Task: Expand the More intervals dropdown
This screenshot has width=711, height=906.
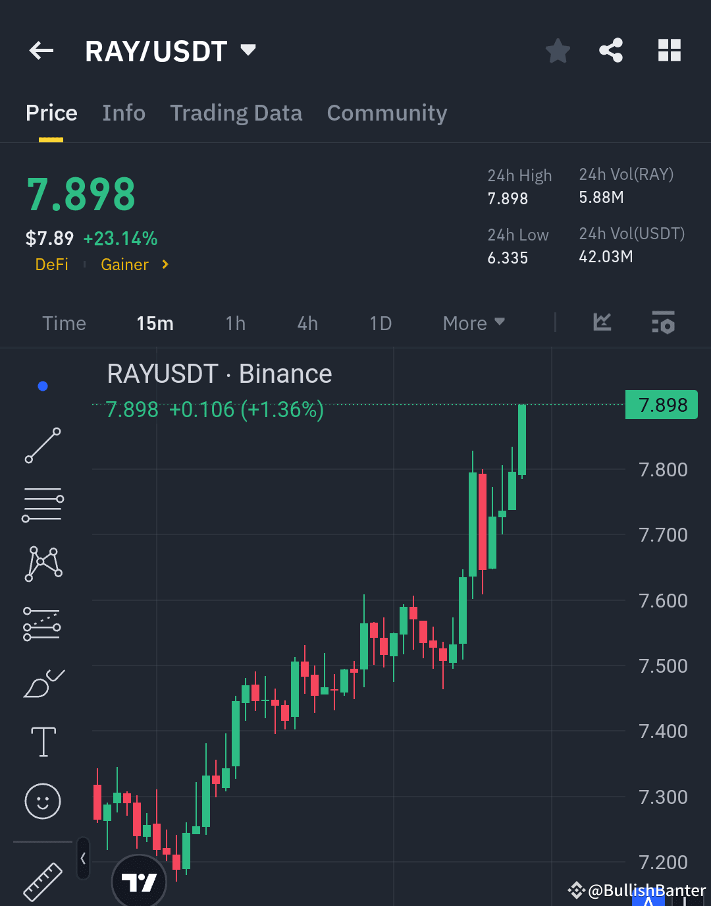Action: click(x=474, y=323)
